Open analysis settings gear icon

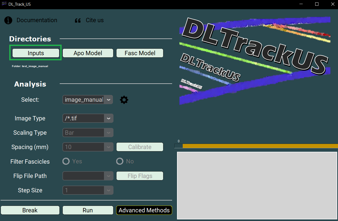pyautogui.click(x=124, y=100)
